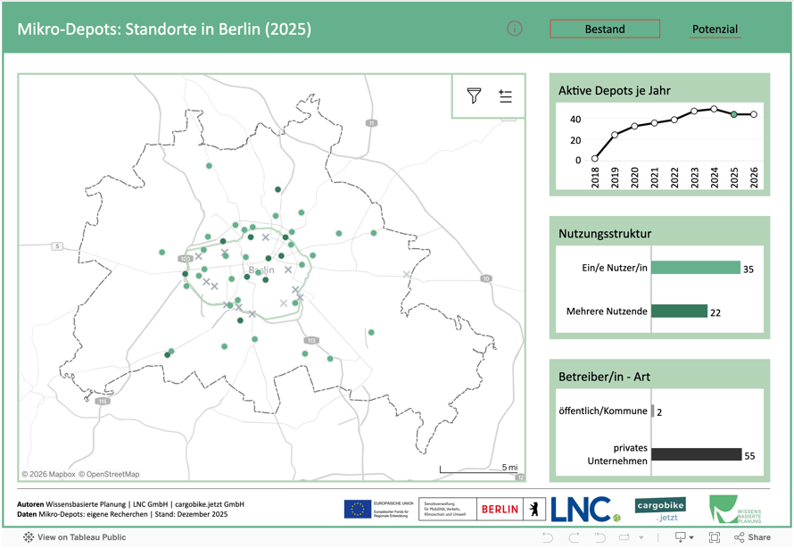Open View on Tableau Public link
Viewport: 794px width, 548px height.
click(74, 537)
